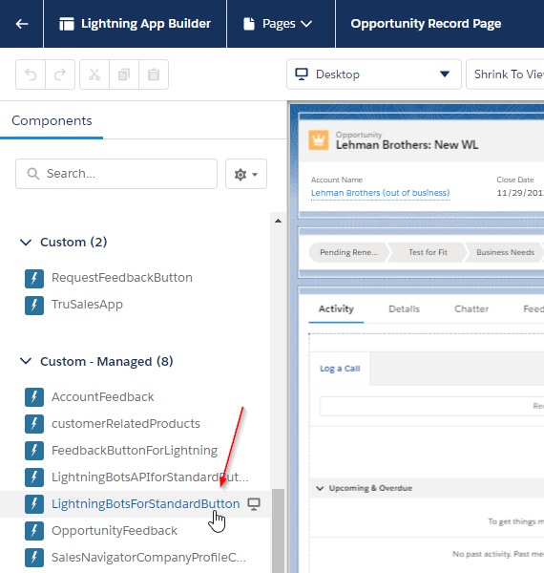This screenshot has height=573, width=544.
Task: Select the Components tab
Action: (52, 120)
